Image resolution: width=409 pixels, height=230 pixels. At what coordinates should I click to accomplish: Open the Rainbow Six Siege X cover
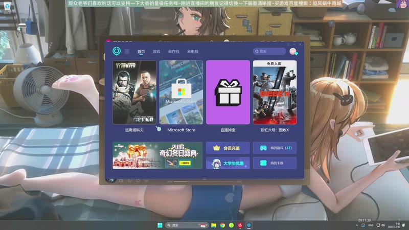click(x=275, y=93)
